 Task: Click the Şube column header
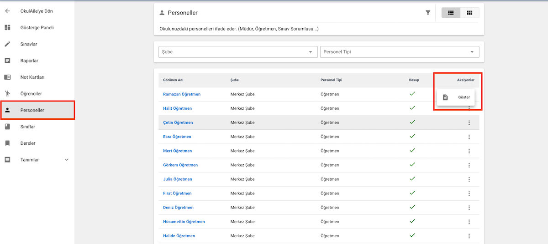tap(235, 80)
